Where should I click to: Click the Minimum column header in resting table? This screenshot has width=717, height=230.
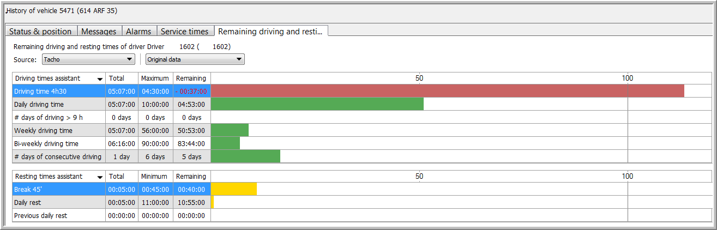pos(155,177)
